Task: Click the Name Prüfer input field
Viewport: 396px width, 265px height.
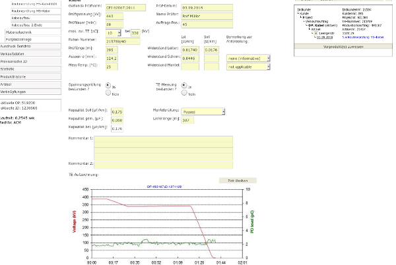Action: [207, 16]
